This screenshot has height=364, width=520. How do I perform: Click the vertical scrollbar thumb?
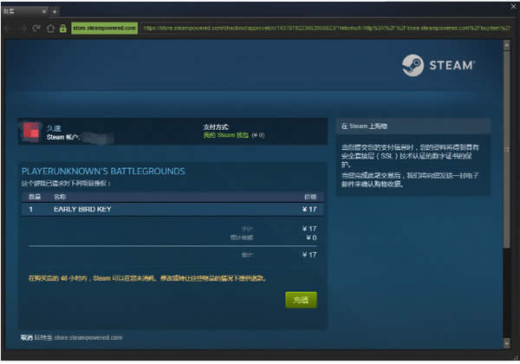506,149
